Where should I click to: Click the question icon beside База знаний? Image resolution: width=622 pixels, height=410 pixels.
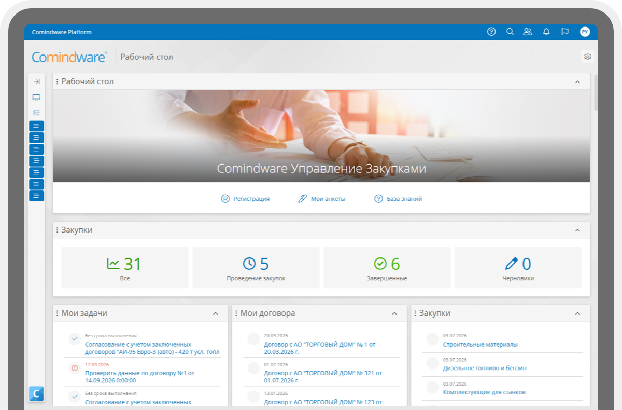click(x=378, y=199)
